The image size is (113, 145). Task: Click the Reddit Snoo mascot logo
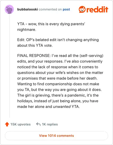[x=82, y=9]
